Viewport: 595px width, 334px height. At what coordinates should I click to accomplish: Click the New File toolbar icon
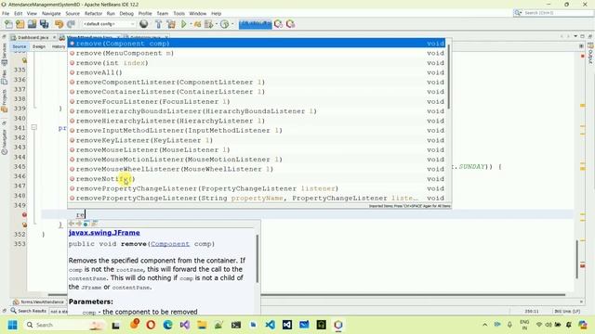coord(8,24)
